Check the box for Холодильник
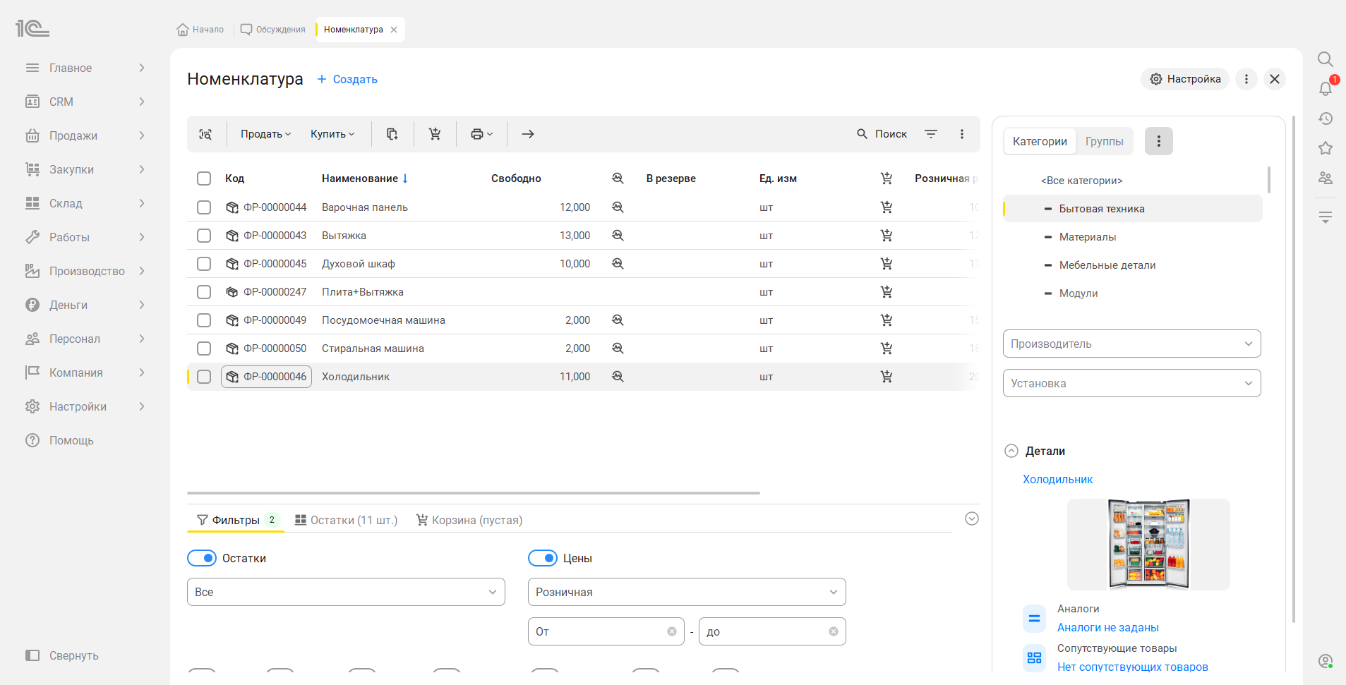This screenshot has width=1346, height=685. (x=204, y=377)
